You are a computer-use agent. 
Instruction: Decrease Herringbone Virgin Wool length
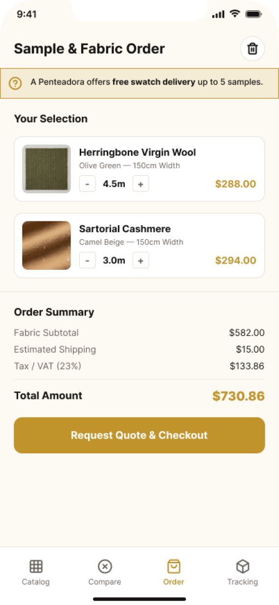pos(87,184)
